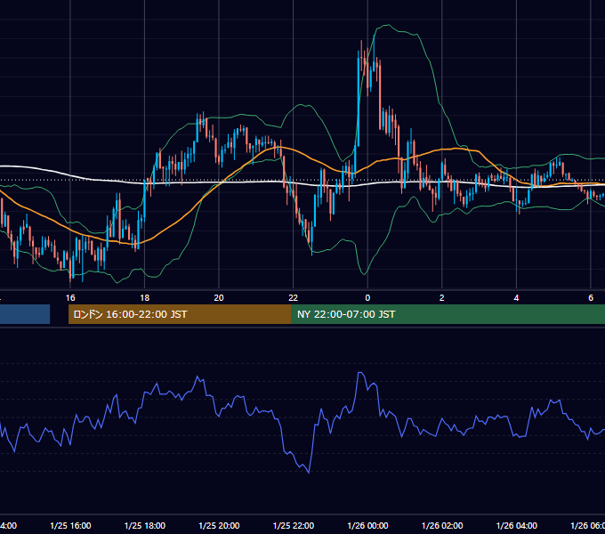Click the 1/25 22:00 date label
Screen dimensions: 605x534
click(294, 525)
